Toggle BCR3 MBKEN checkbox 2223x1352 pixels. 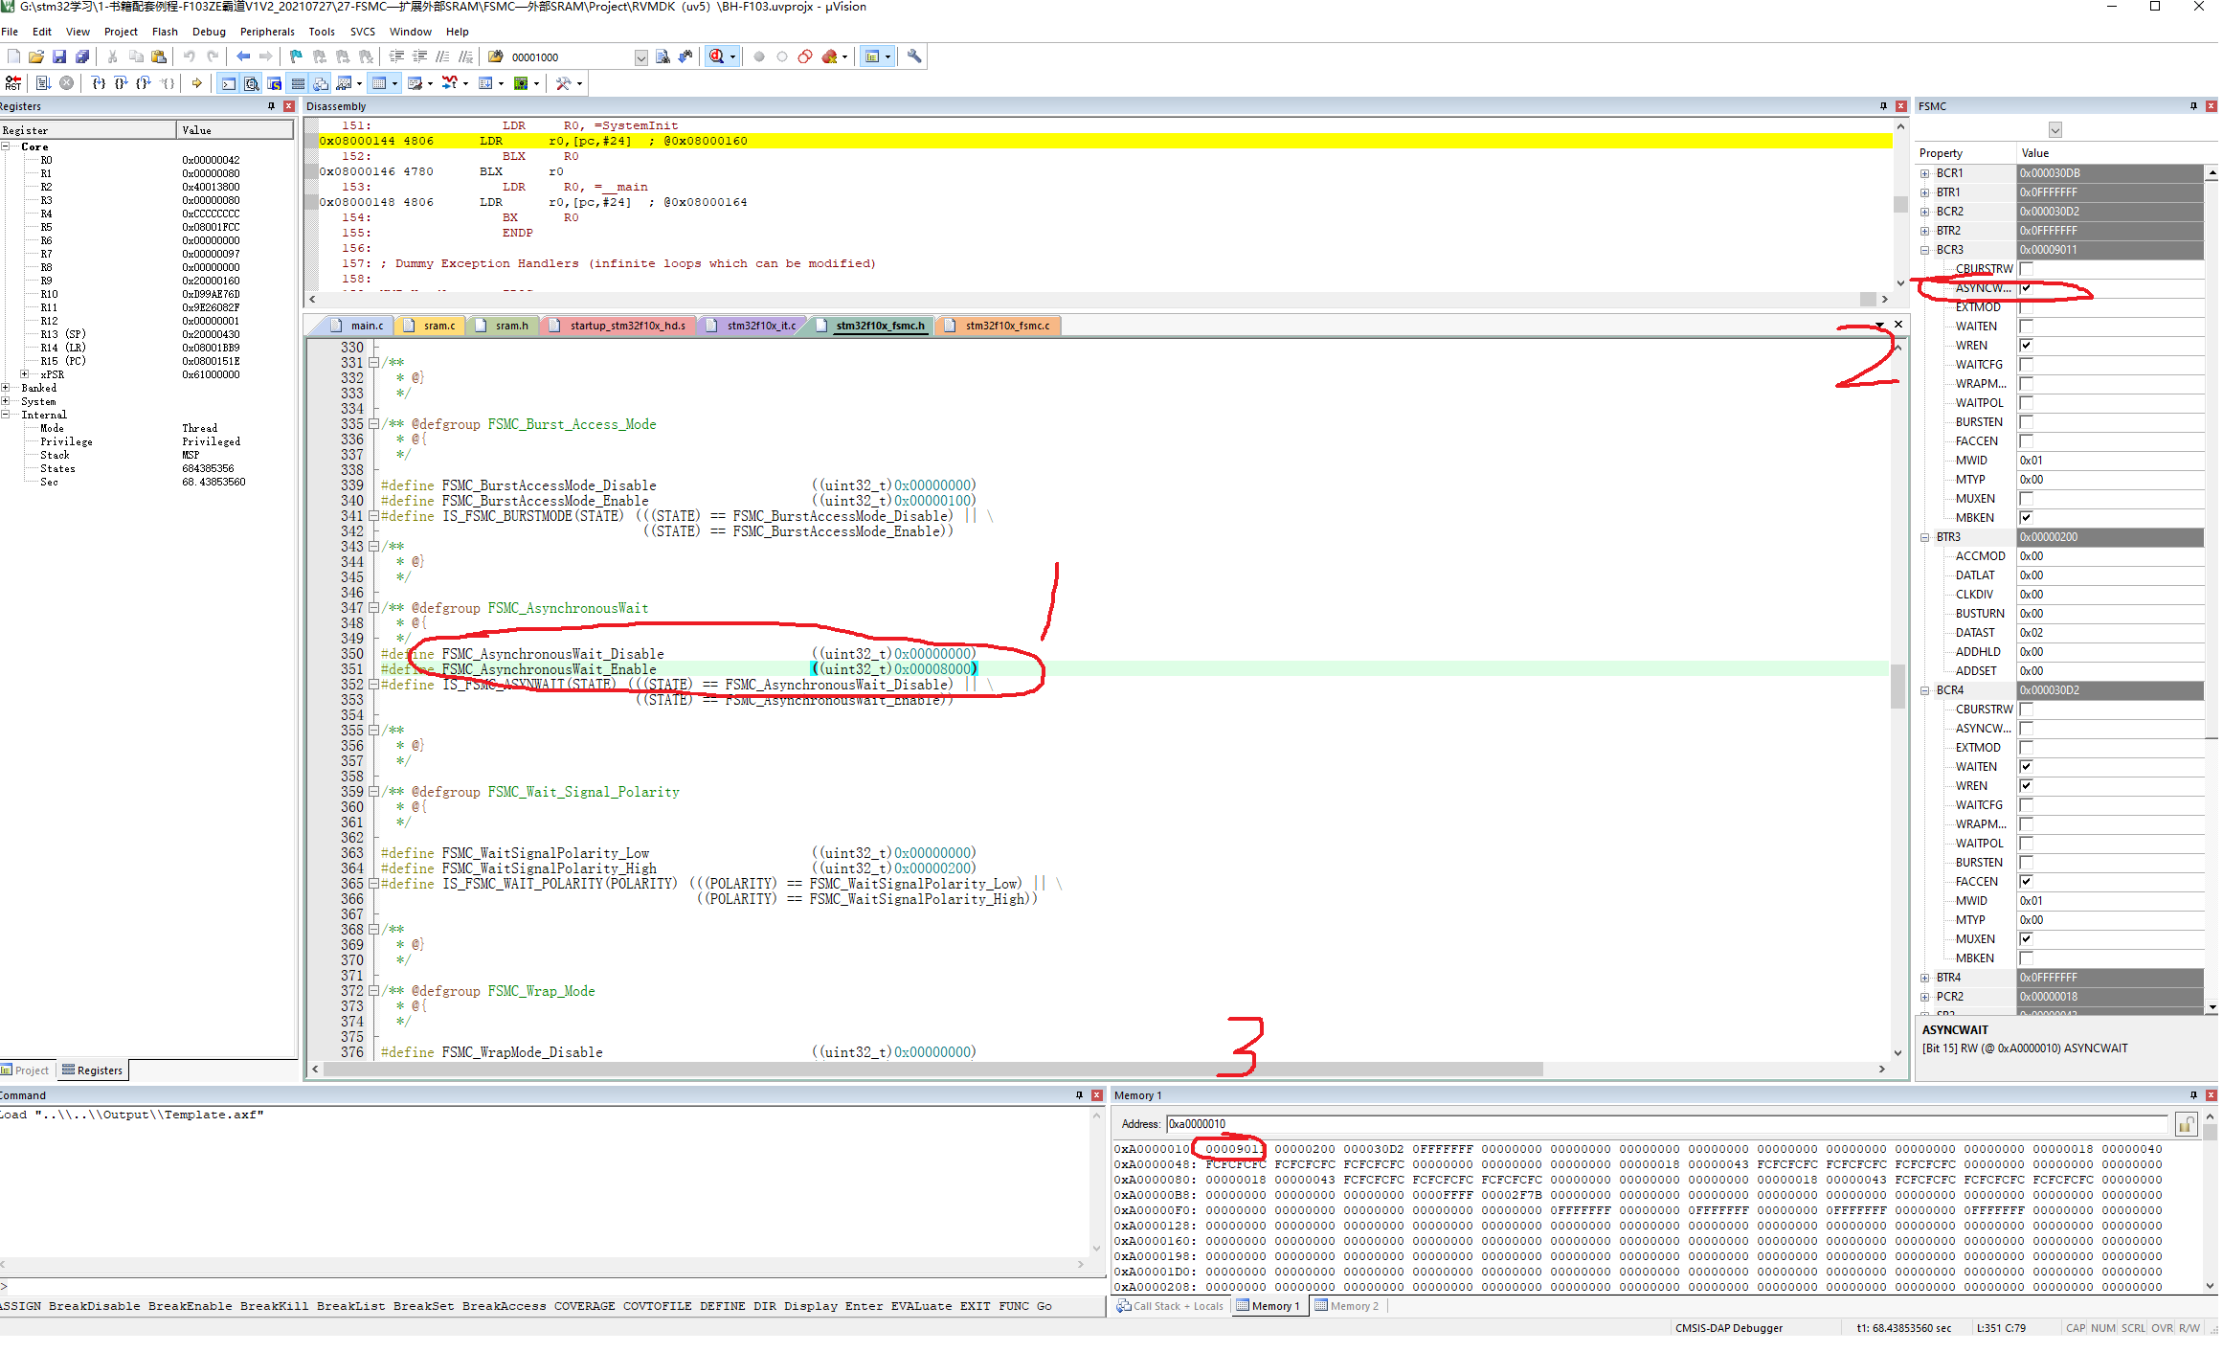point(2026,518)
